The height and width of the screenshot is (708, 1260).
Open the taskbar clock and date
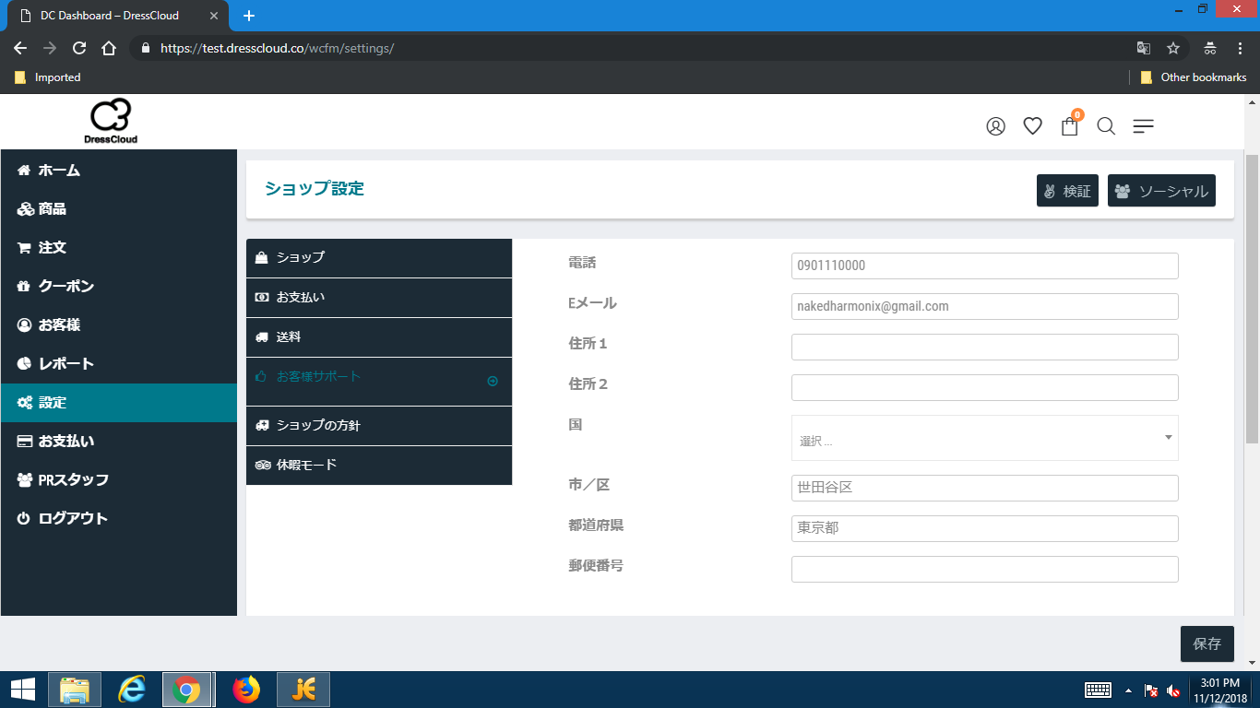pyautogui.click(x=1221, y=690)
